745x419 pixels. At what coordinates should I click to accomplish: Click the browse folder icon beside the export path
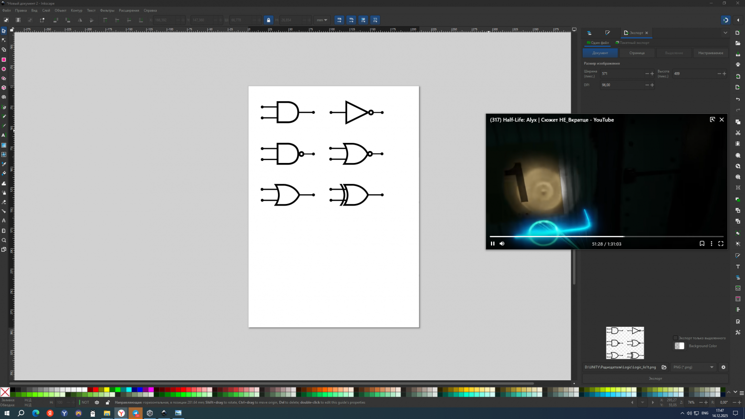pyautogui.click(x=664, y=367)
